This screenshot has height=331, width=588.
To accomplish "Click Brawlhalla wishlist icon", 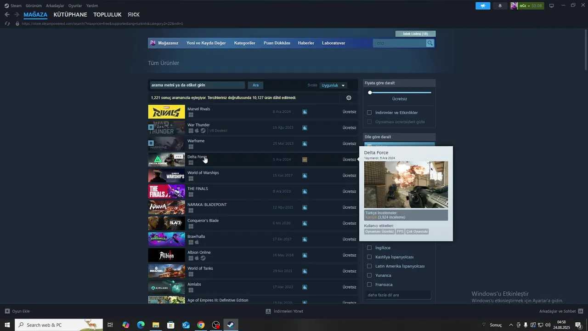I will [305, 239].
